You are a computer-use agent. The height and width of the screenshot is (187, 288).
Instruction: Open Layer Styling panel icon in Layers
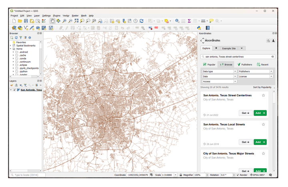12,85
